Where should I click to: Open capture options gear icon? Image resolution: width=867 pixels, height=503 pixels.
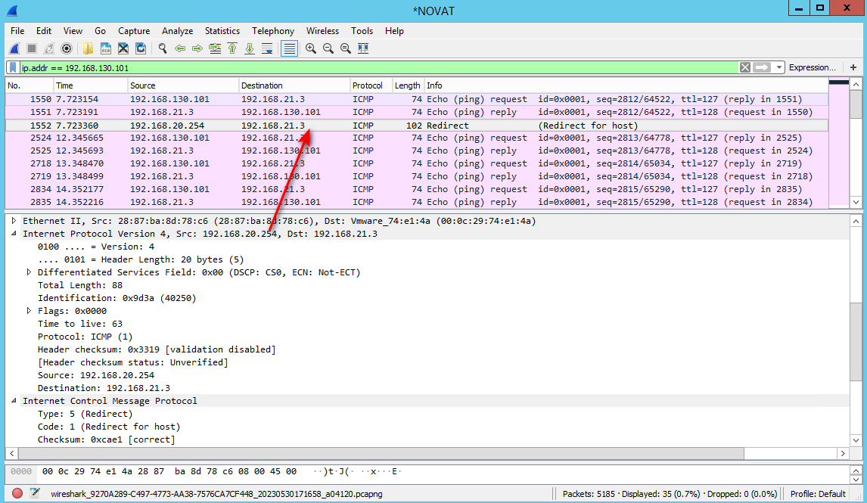pyautogui.click(x=67, y=48)
